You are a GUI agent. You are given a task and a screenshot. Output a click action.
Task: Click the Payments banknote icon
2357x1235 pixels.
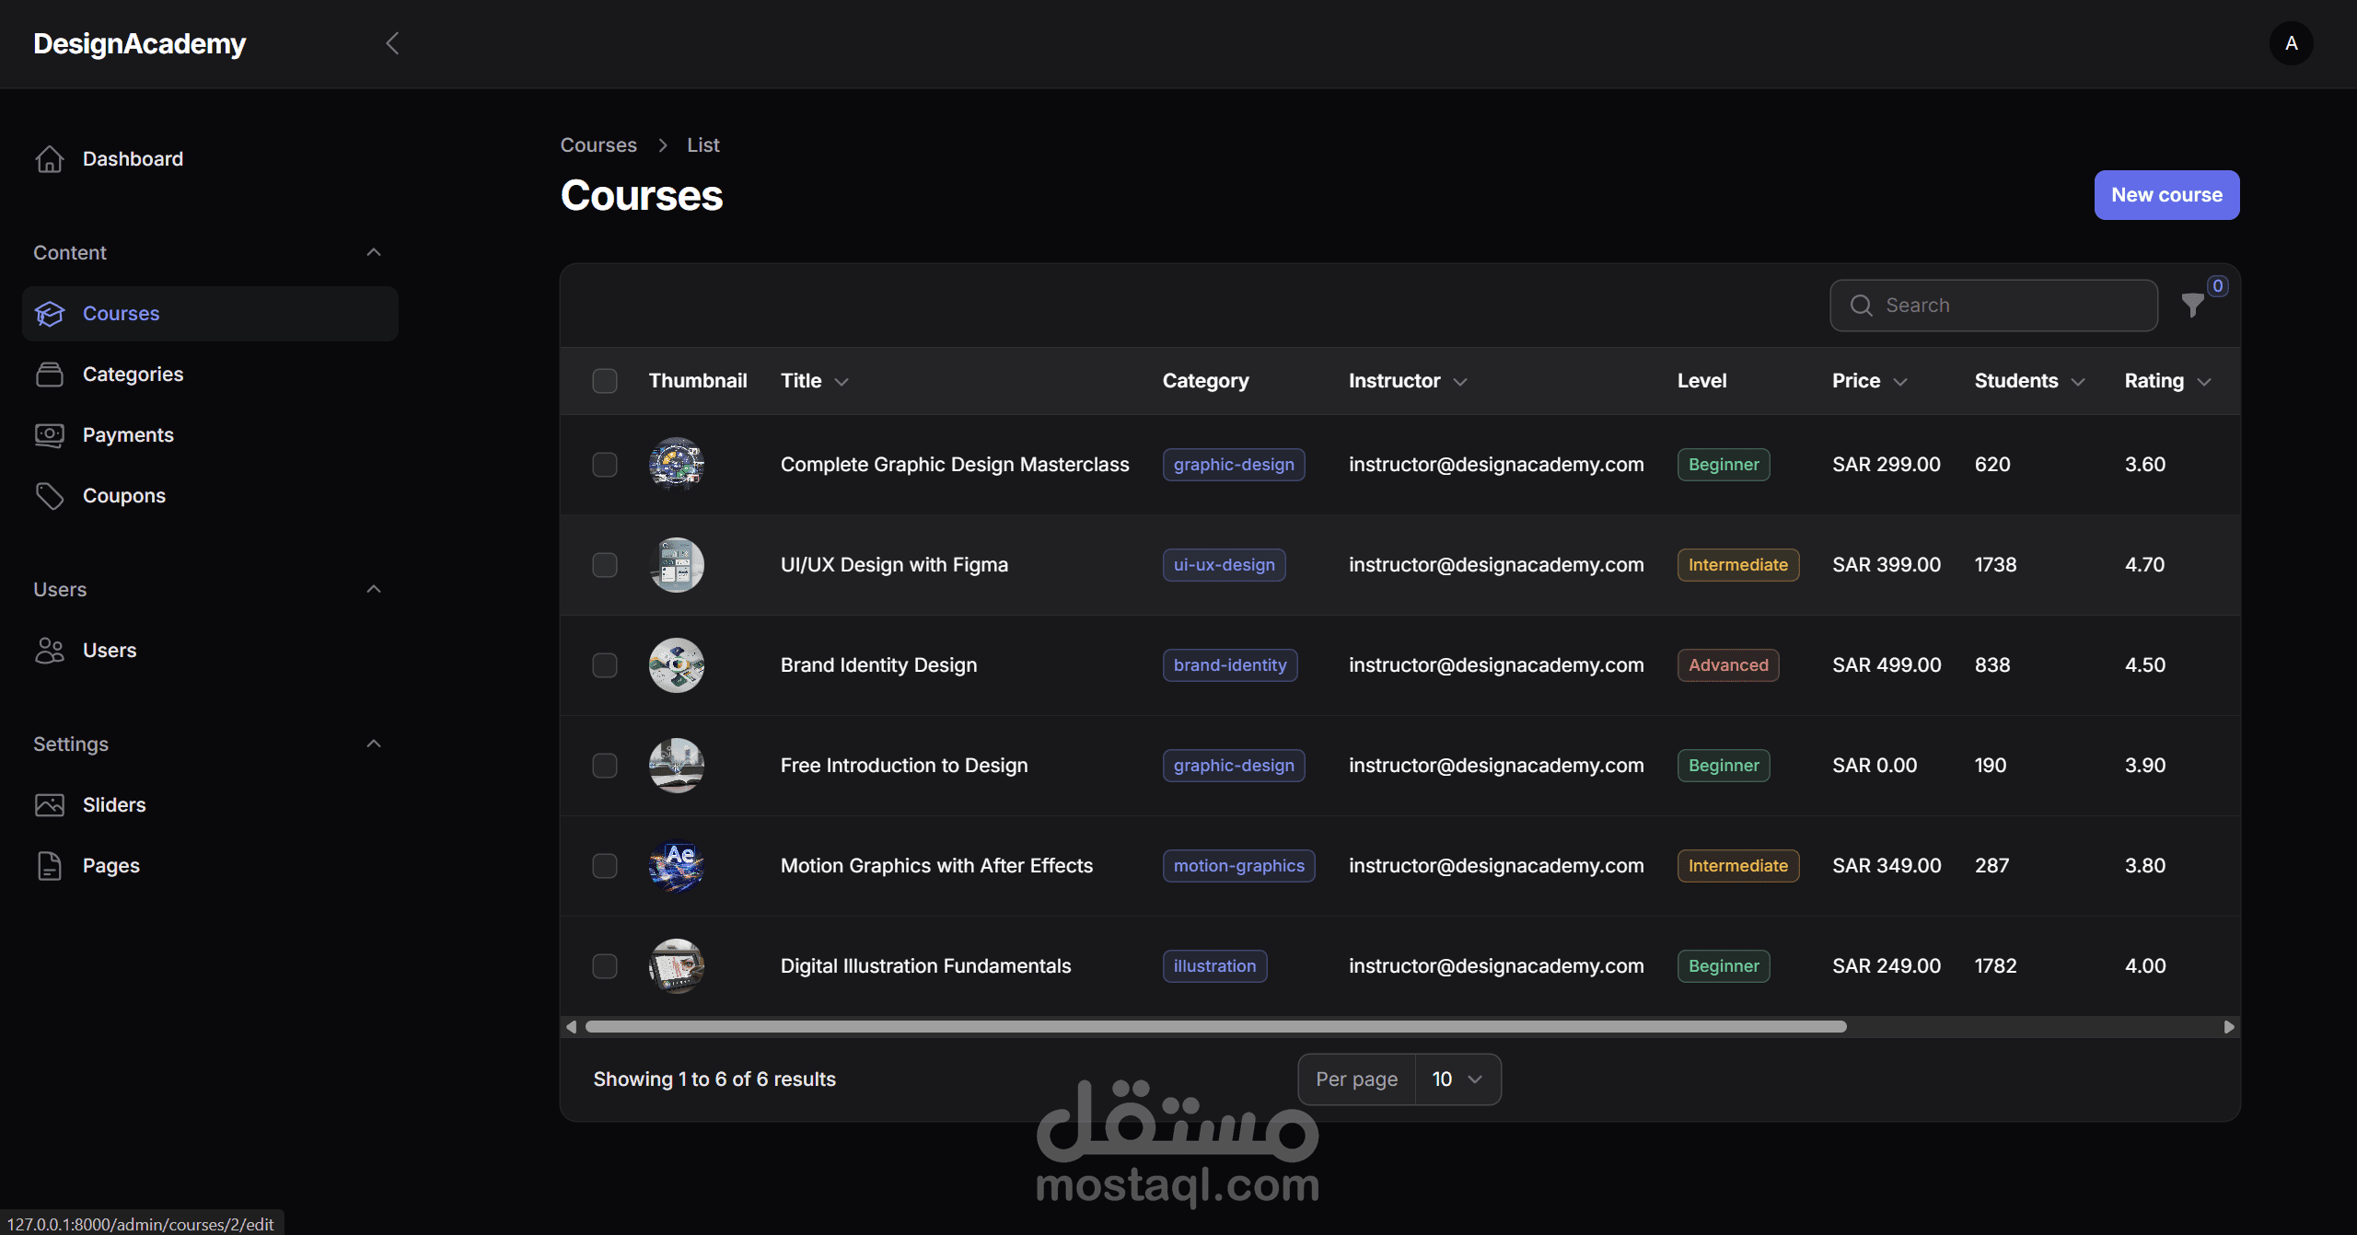click(50, 435)
